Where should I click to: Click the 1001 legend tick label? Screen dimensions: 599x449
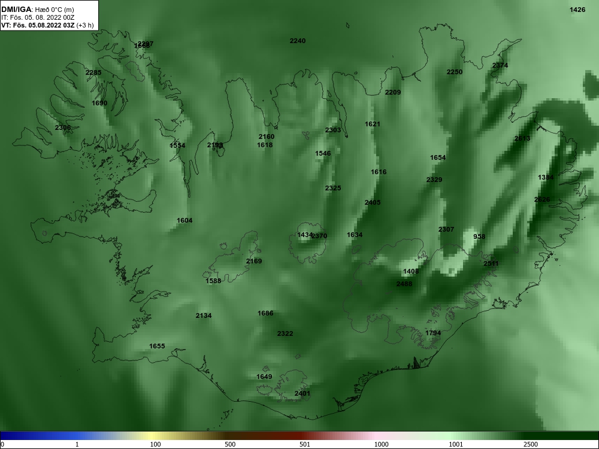456,444
